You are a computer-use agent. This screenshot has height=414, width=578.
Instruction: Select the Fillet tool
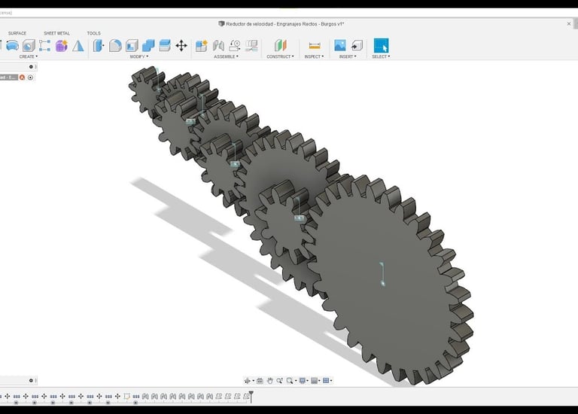115,46
